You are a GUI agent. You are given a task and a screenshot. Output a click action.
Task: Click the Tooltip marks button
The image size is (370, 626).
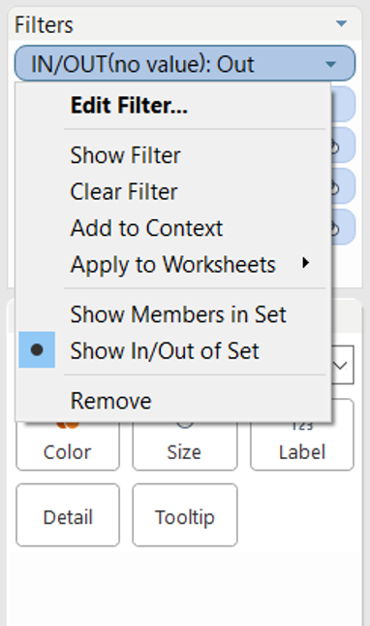(x=185, y=515)
